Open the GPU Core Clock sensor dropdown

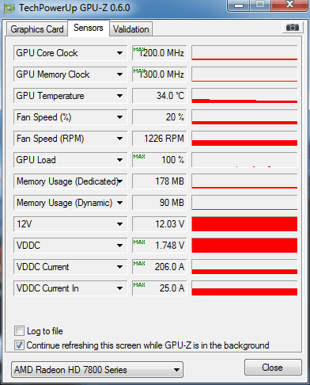point(119,53)
